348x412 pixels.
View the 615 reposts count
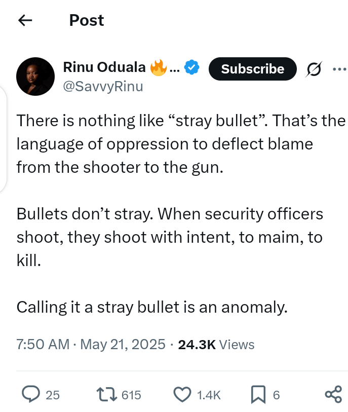pyautogui.click(x=132, y=395)
